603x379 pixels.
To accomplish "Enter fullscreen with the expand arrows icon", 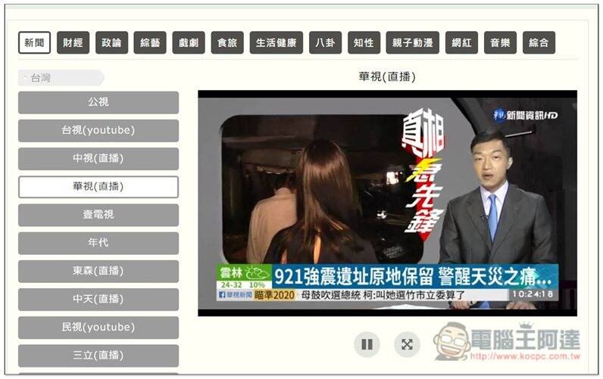I will (x=407, y=344).
